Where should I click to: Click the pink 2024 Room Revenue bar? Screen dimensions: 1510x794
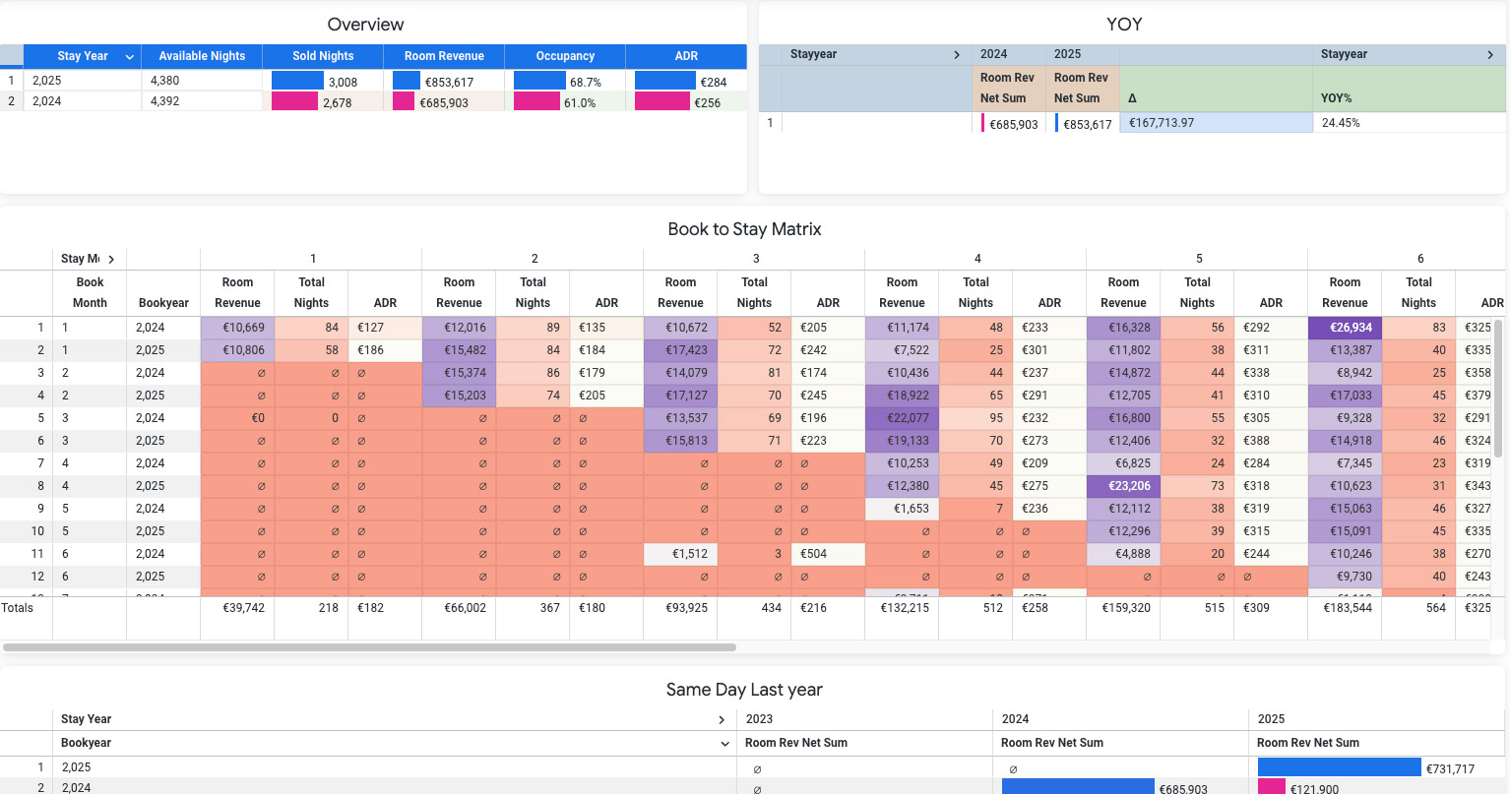pyautogui.click(x=404, y=101)
